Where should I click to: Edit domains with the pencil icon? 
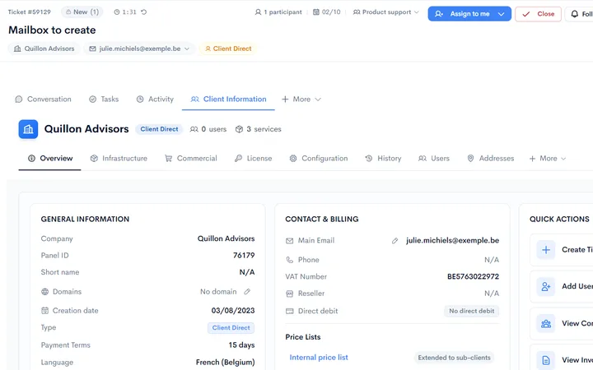[x=247, y=291]
